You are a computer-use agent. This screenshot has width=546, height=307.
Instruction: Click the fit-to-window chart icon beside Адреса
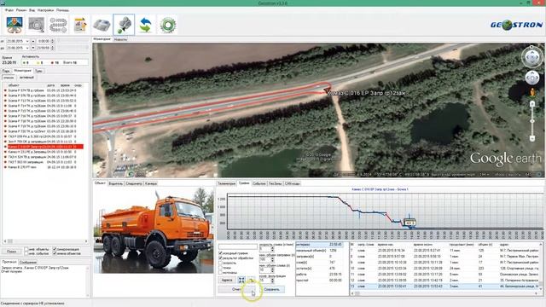(x=241, y=280)
